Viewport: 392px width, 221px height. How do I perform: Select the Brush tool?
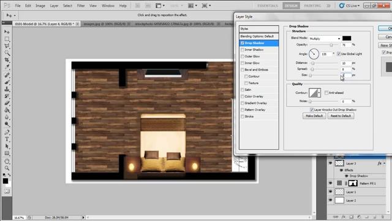point(7,82)
